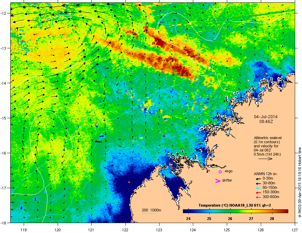Click the colorbar tick label 25
The height and width of the screenshot is (233, 302).
[x=209, y=219]
